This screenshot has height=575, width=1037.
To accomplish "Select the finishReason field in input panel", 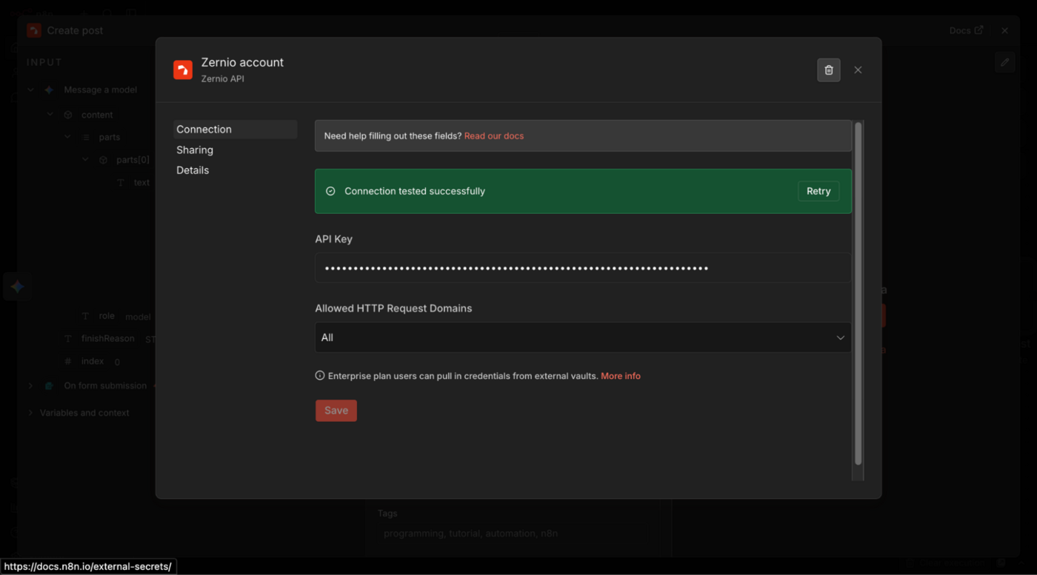I will (x=108, y=339).
